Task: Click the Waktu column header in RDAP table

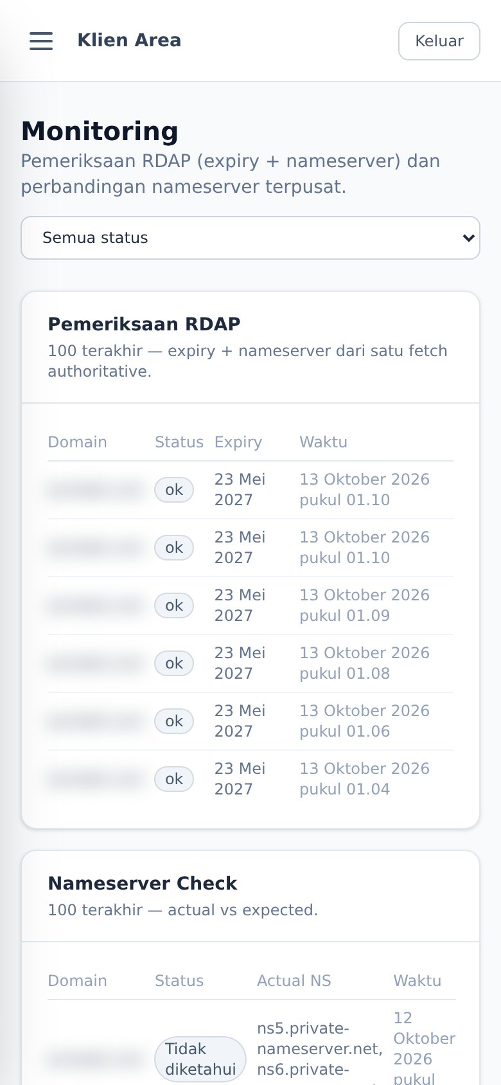Action: coord(323,442)
